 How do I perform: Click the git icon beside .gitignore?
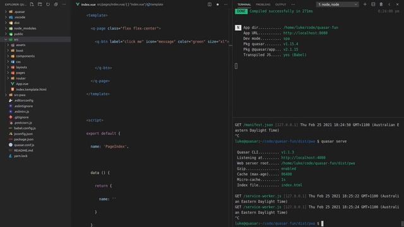pyautogui.click(x=11, y=117)
